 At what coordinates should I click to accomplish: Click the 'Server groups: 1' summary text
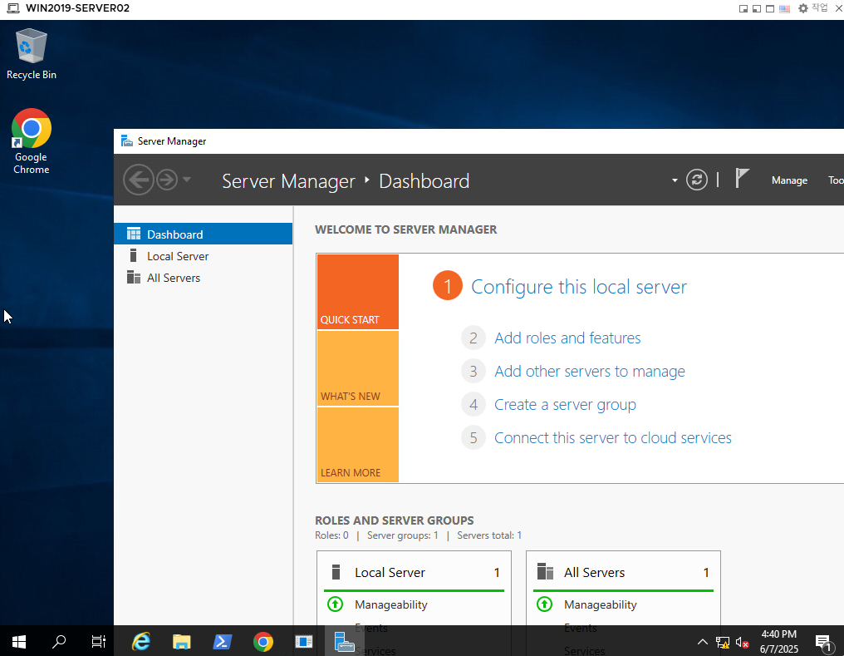pos(403,535)
